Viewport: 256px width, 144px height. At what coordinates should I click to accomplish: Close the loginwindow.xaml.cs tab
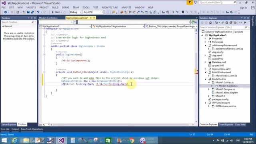(94, 18)
